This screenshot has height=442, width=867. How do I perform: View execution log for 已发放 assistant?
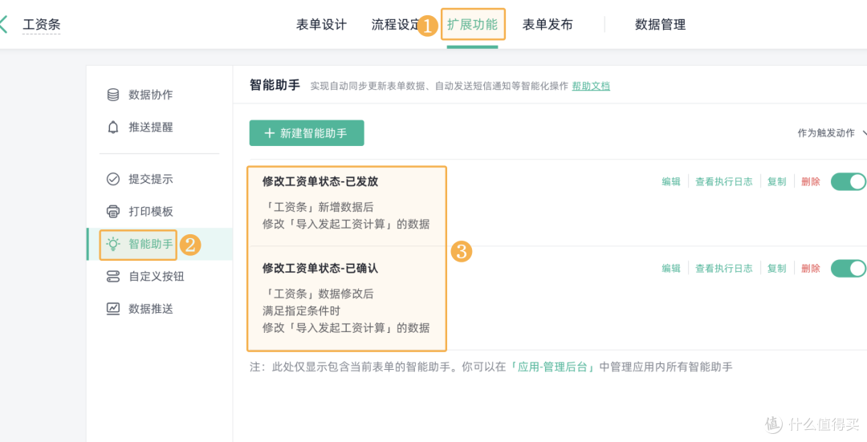(x=724, y=182)
